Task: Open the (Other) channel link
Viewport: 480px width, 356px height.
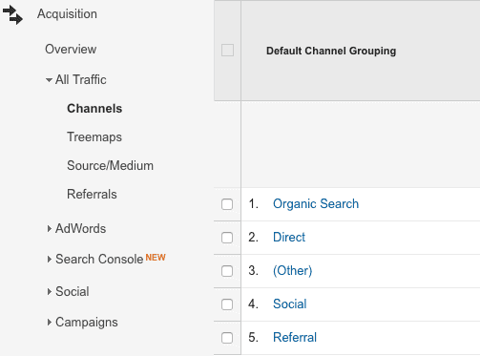Action: 293,271
